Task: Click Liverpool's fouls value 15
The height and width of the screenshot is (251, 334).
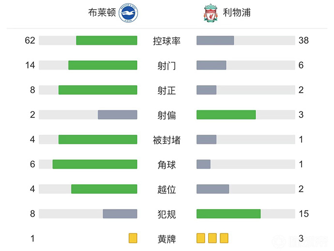Action: coord(304,214)
